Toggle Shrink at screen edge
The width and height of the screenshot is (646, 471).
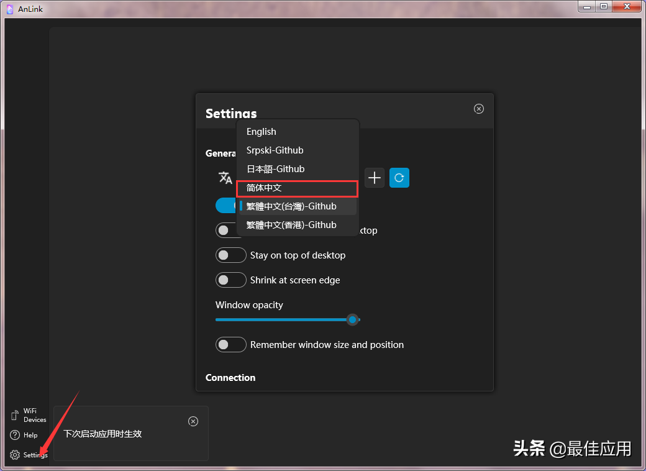[230, 280]
